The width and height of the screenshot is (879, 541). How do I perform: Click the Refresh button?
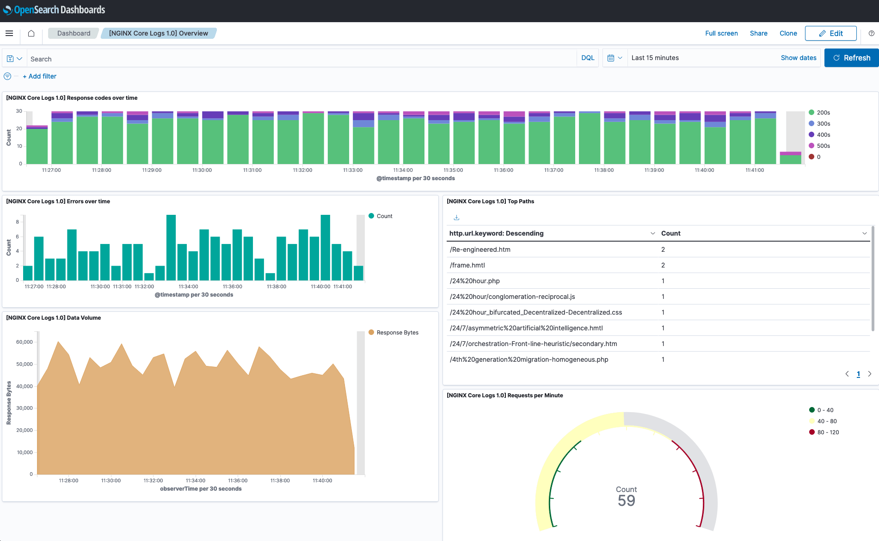pos(851,58)
